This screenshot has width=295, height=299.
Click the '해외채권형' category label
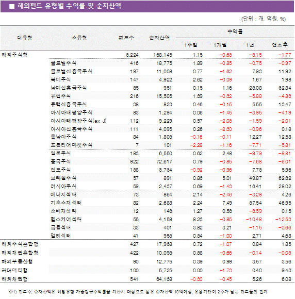[14, 279]
